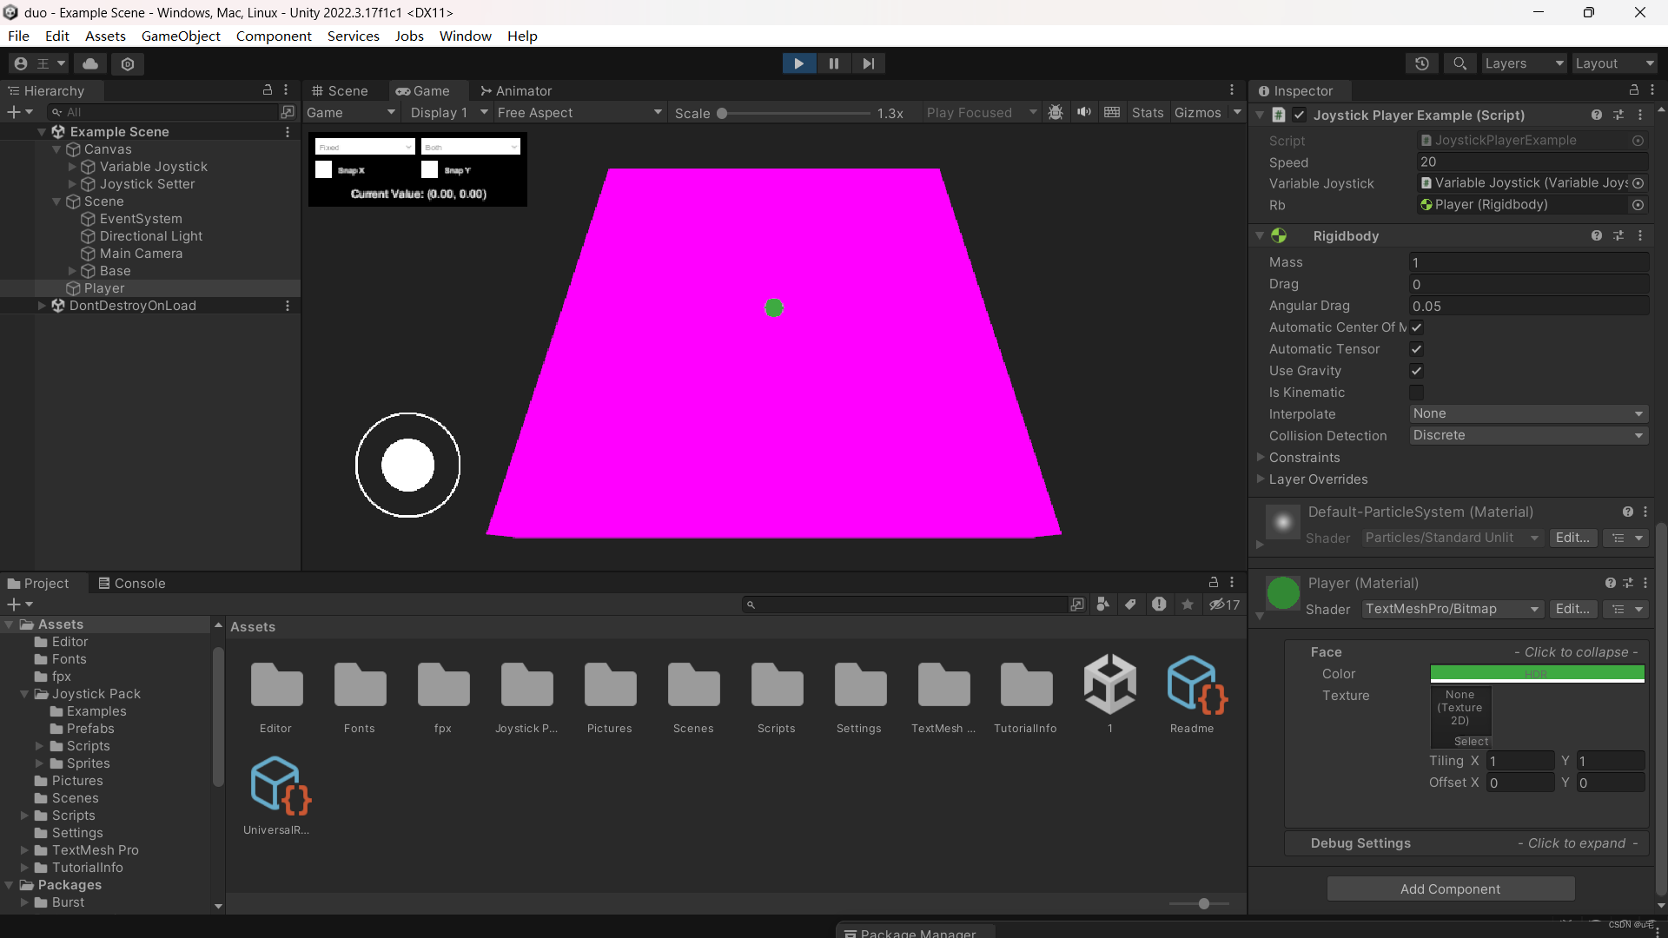
Task: Open the Undo History panel
Action: (x=1423, y=63)
